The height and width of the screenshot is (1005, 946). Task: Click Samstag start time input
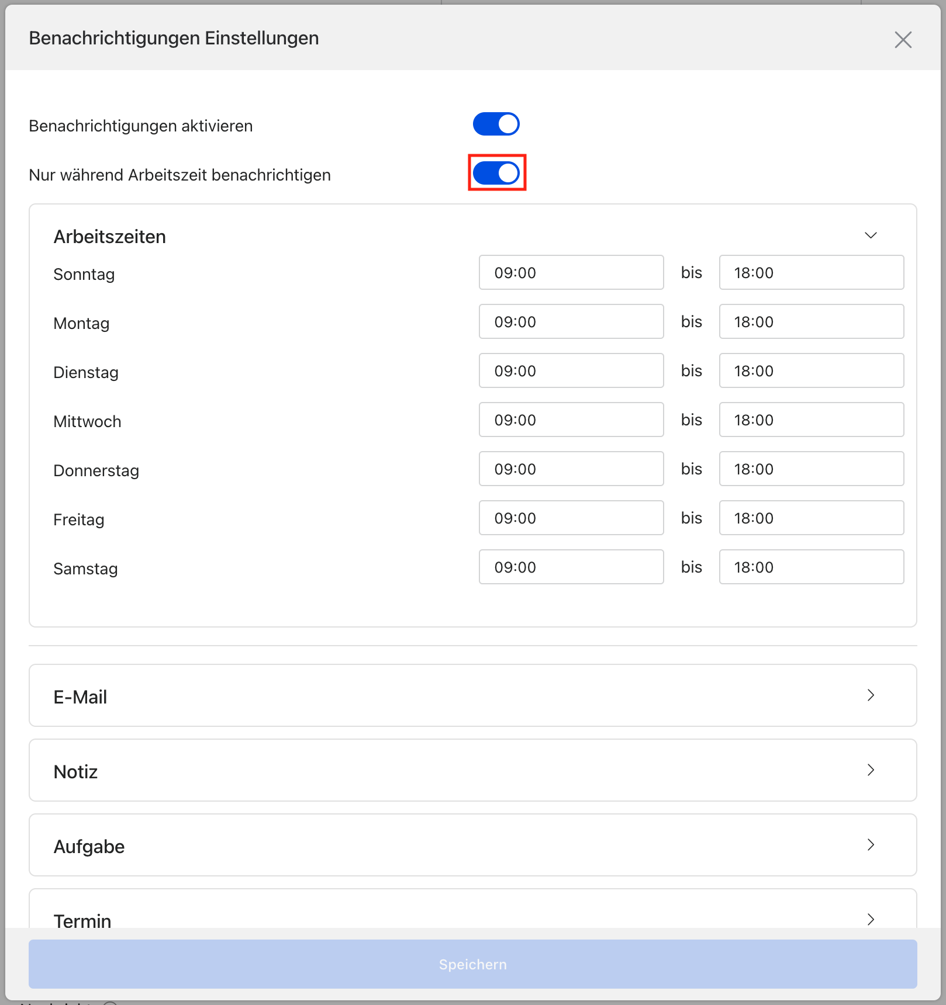click(x=571, y=567)
